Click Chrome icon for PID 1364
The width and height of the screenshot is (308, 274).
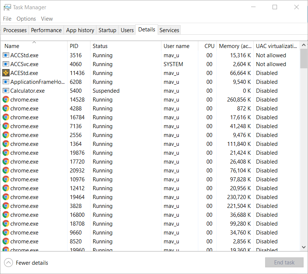6,144
